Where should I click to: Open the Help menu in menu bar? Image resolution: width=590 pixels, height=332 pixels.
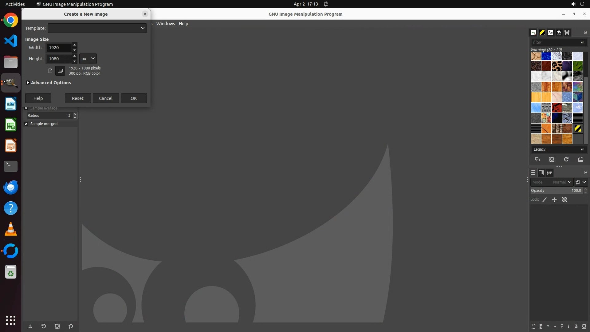coord(183,24)
